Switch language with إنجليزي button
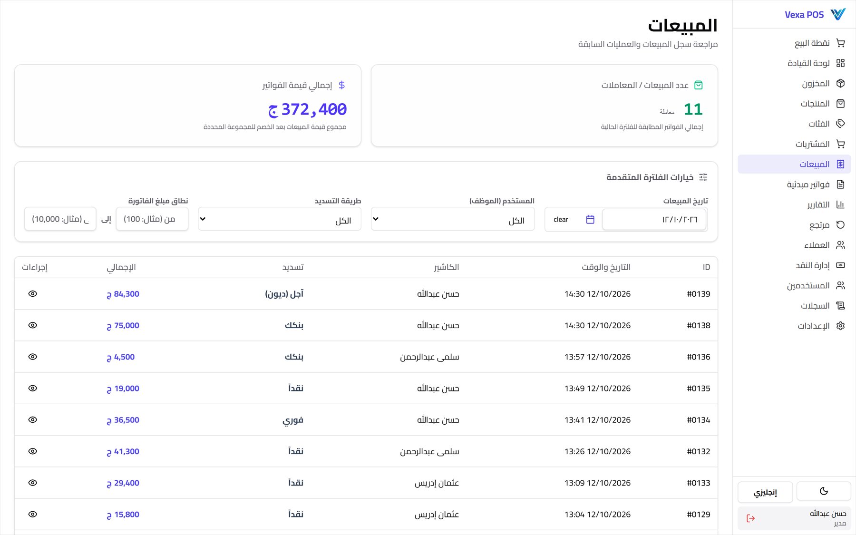Viewport: 856px width, 535px height. [x=765, y=492]
